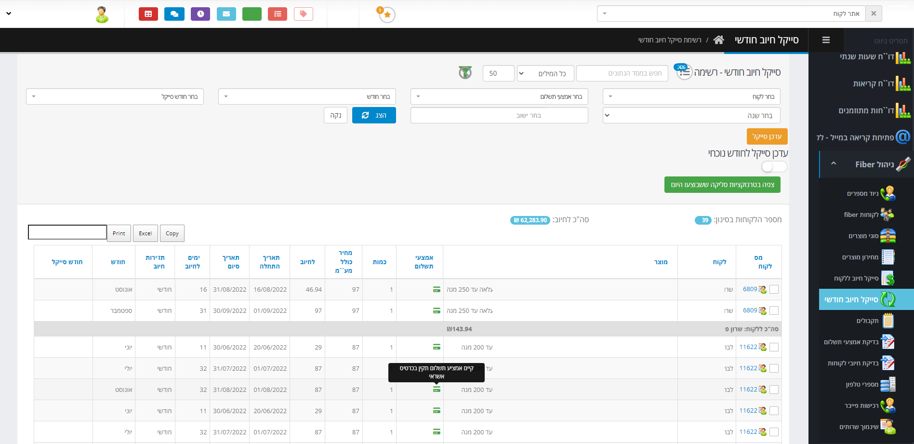914x444 pixels.
Task: Open the red table icon in top toolbar
Action: pos(148,14)
